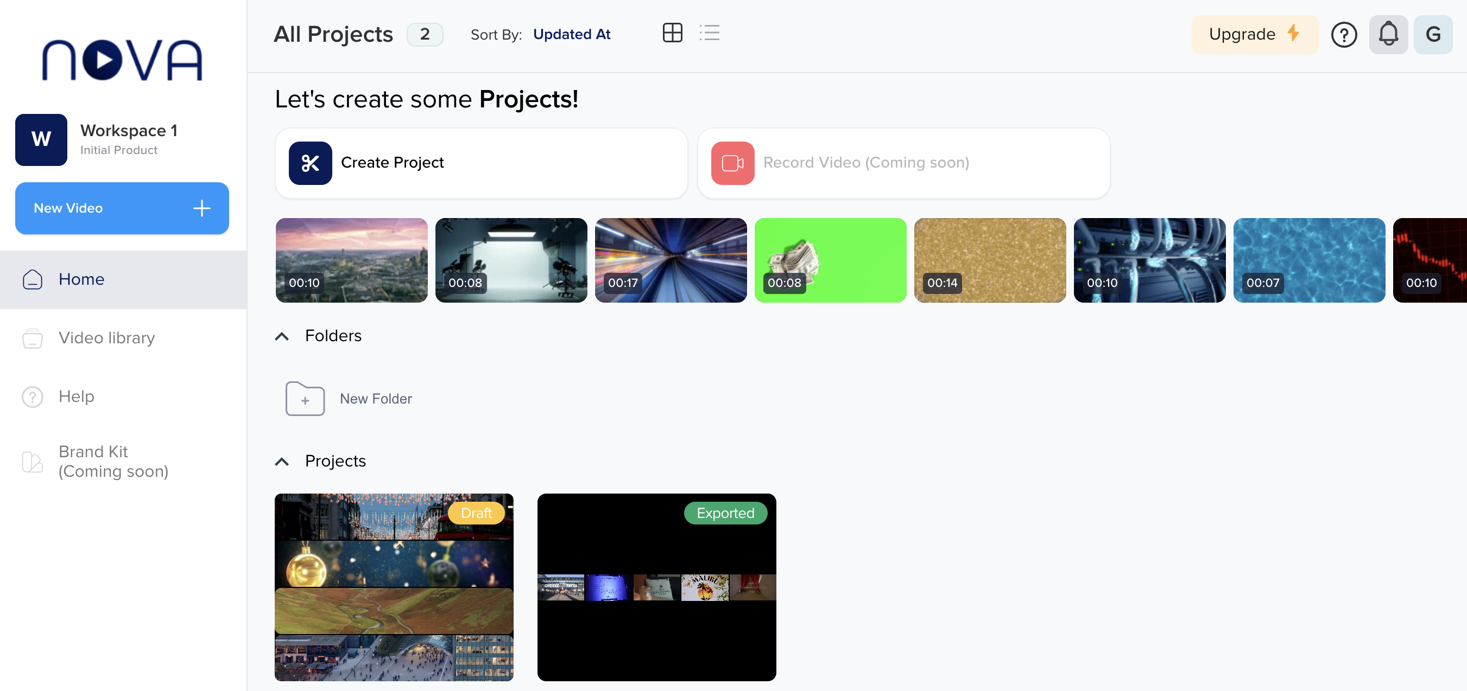Open notifications bell
This screenshot has width=1467, height=691.
(x=1388, y=35)
